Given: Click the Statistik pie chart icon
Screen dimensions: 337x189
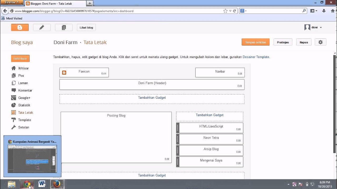Looking at the screenshot, I should pyautogui.click(x=14, y=105).
